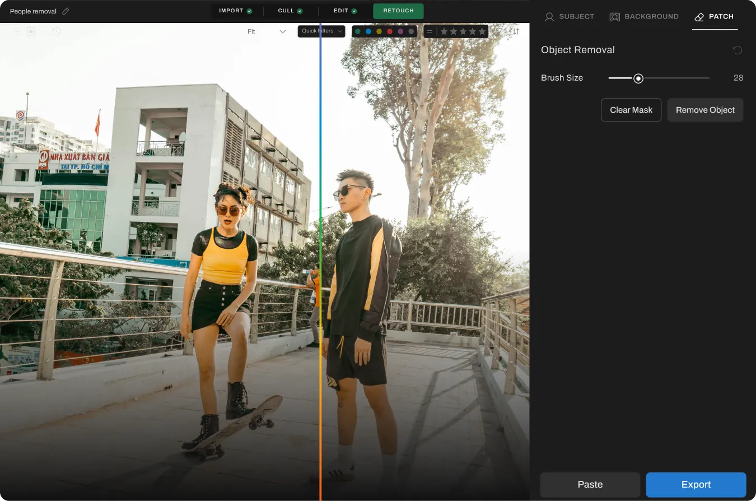756x501 pixels.
Task: Click the Brush Size slider handle
Action: (x=638, y=78)
